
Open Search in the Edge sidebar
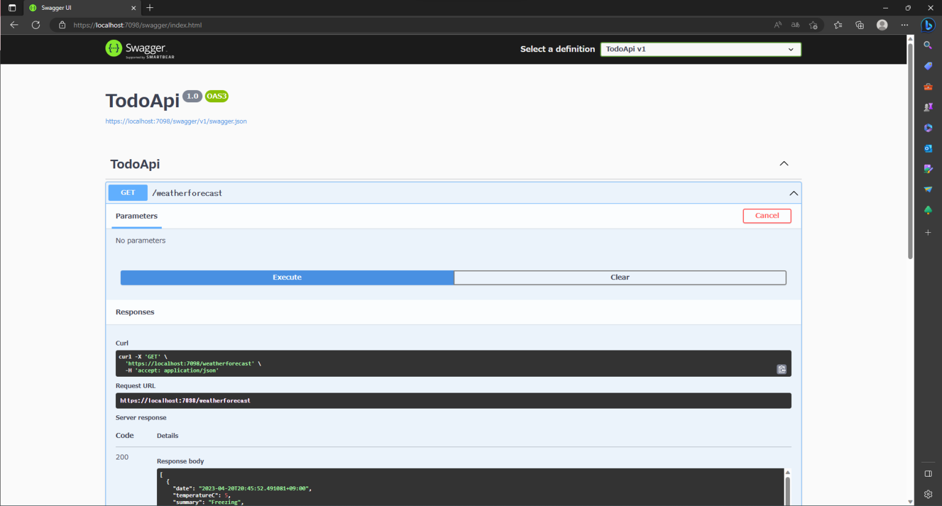point(928,45)
